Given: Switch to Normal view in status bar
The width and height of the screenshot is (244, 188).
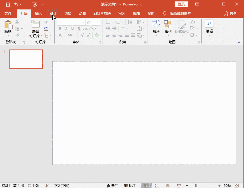Looking at the screenshot, I should point(146,185).
